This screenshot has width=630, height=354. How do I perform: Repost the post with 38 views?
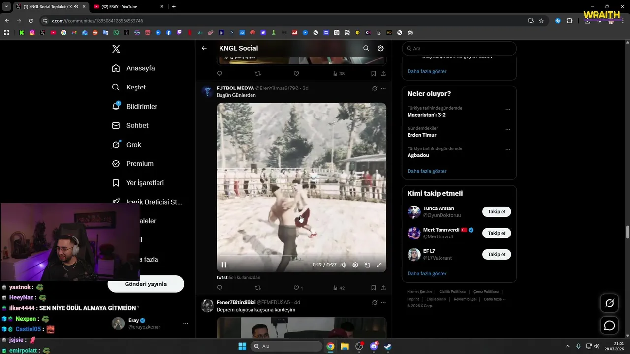pyautogui.click(x=258, y=73)
